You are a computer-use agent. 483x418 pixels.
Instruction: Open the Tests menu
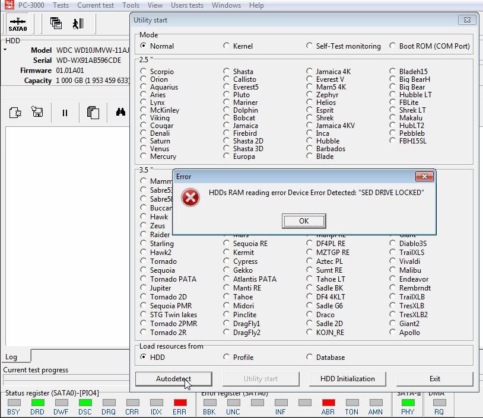pyautogui.click(x=61, y=5)
